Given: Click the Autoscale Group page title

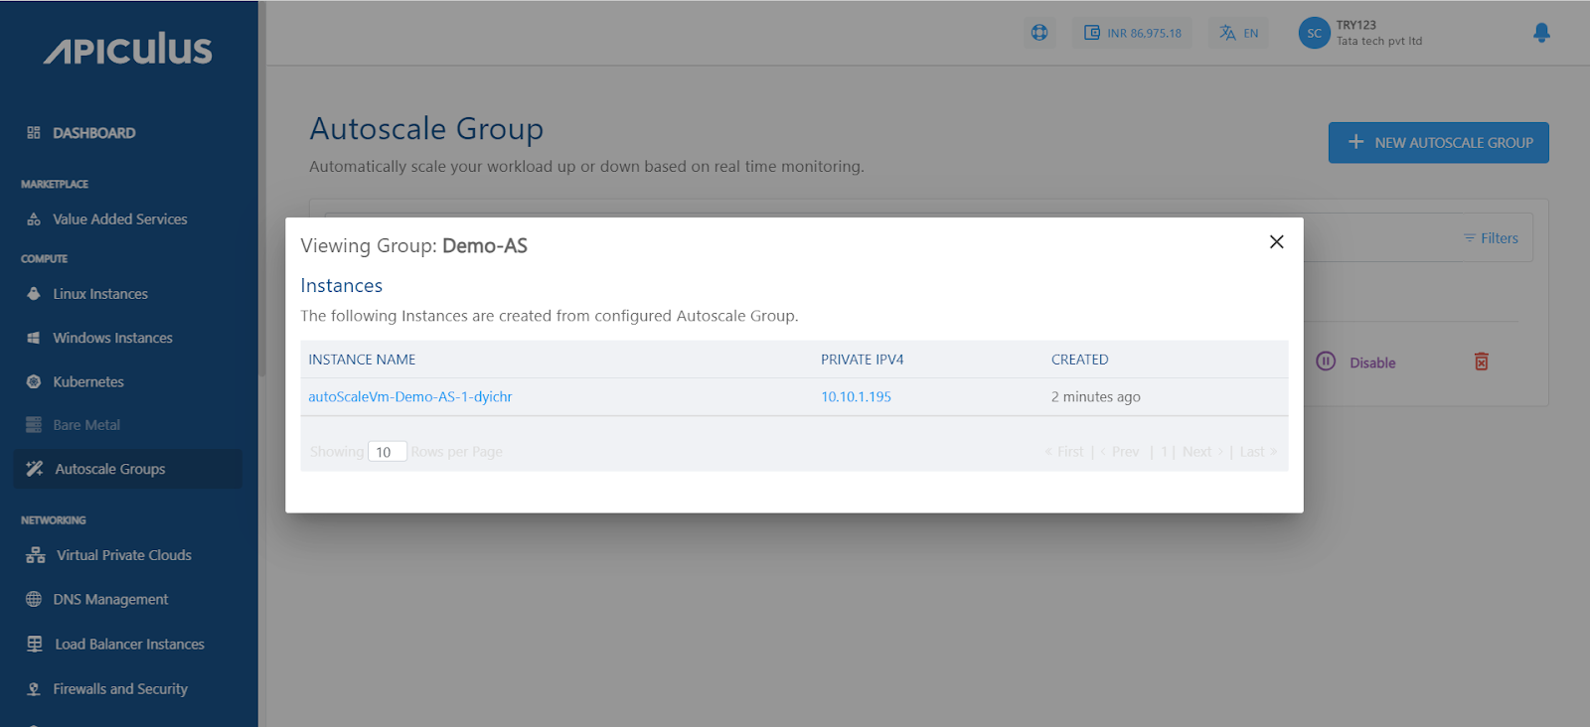Looking at the screenshot, I should coord(426,129).
